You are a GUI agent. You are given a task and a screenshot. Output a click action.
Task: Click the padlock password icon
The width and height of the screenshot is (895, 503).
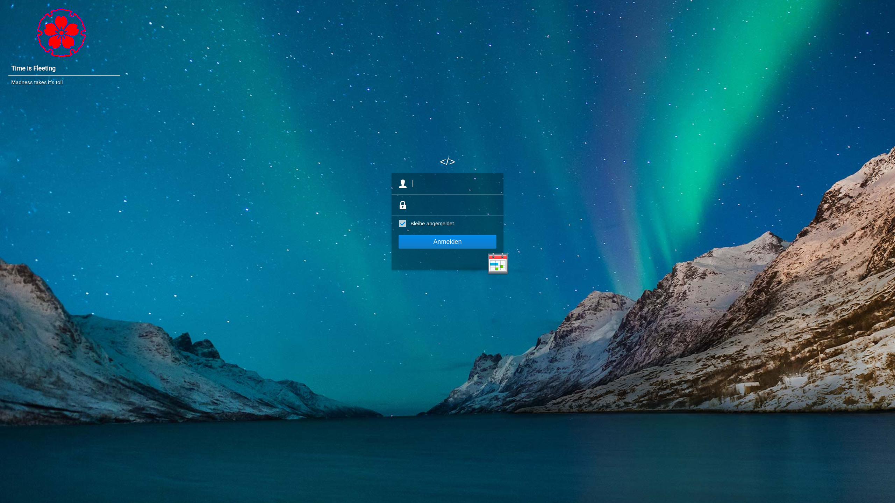pyautogui.click(x=402, y=205)
